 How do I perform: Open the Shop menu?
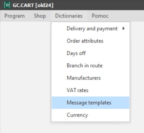tap(40, 16)
